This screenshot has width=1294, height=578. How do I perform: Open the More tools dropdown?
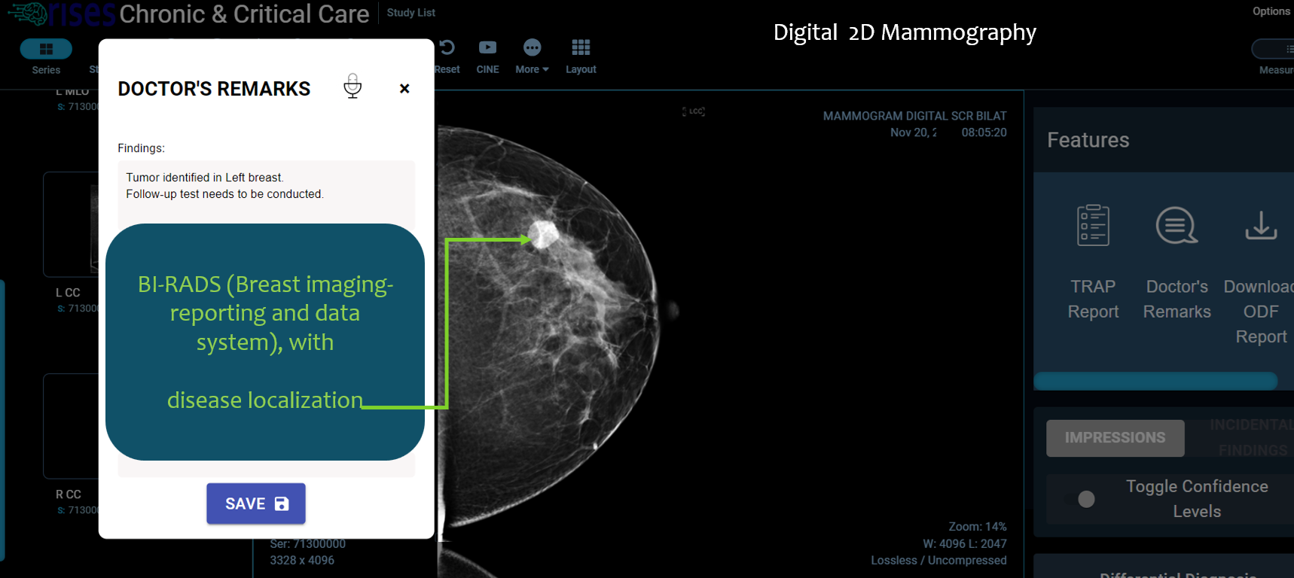point(532,56)
